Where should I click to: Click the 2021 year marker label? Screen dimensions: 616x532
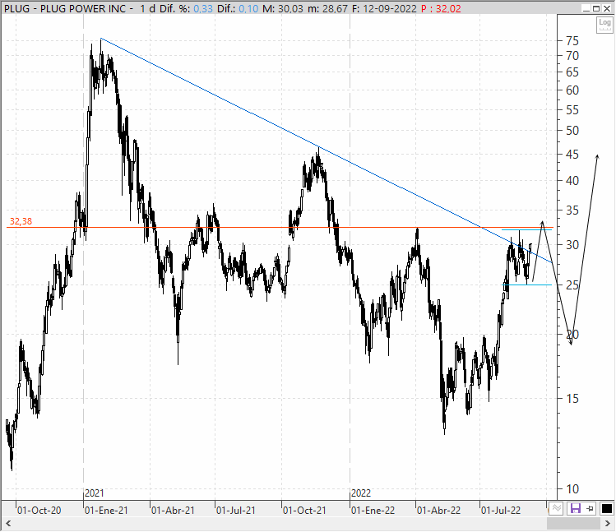tap(95, 493)
